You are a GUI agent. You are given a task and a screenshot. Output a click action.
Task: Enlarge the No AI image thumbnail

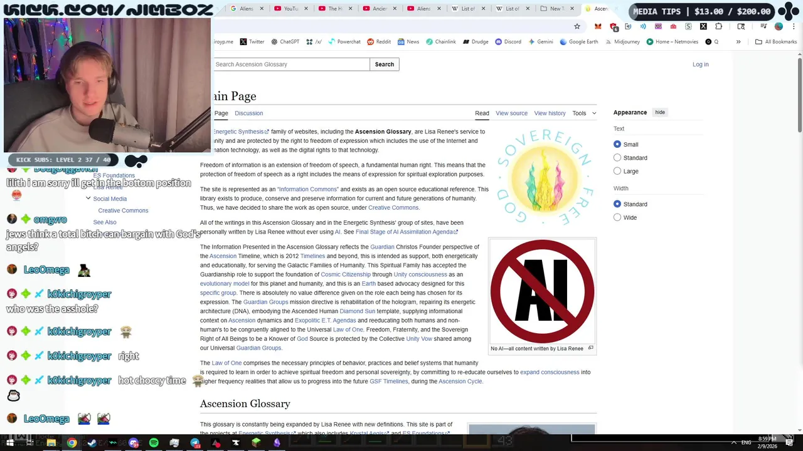590,348
